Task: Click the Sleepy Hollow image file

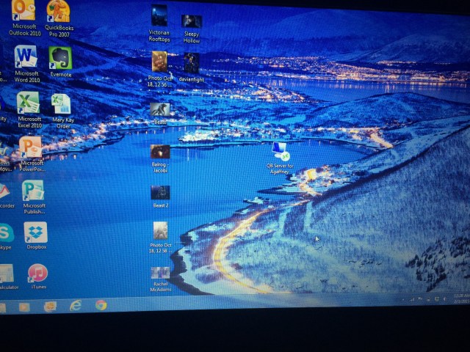Action: pos(192,22)
